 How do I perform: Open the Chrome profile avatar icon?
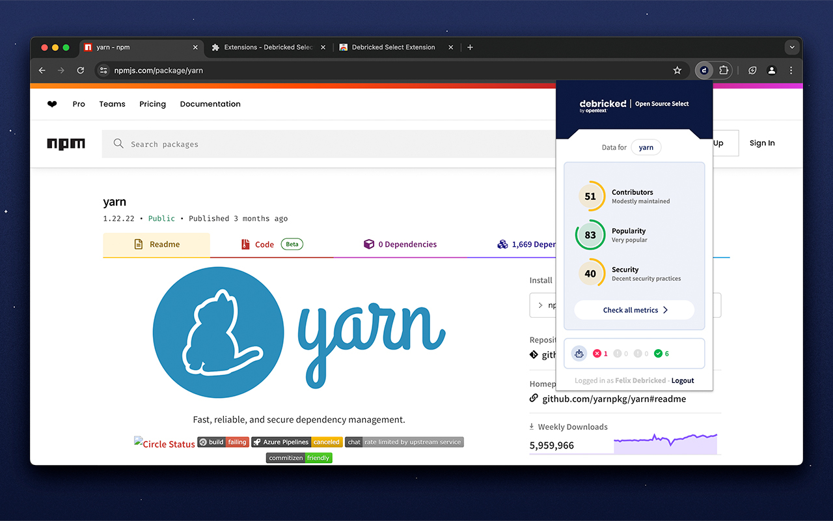point(772,70)
